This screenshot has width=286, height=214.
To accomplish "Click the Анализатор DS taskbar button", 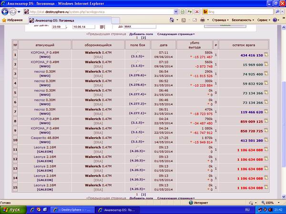I will [x=117, y=210].
